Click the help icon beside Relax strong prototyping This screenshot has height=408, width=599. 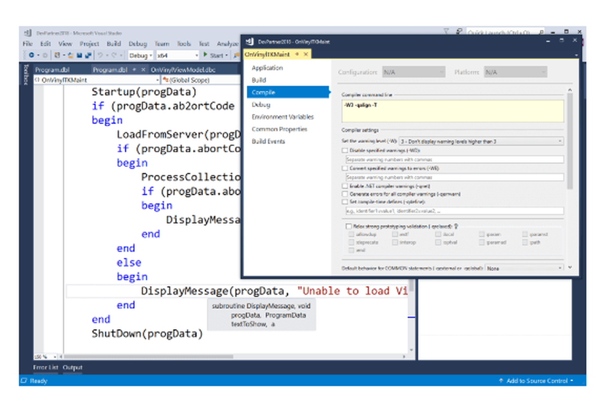coord(456,226)
